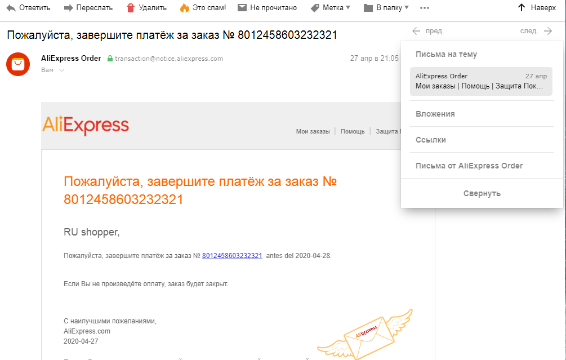Screen dimensions: 566x360
Task: Click the orange heading in the email body
Action: pos(200,190)
